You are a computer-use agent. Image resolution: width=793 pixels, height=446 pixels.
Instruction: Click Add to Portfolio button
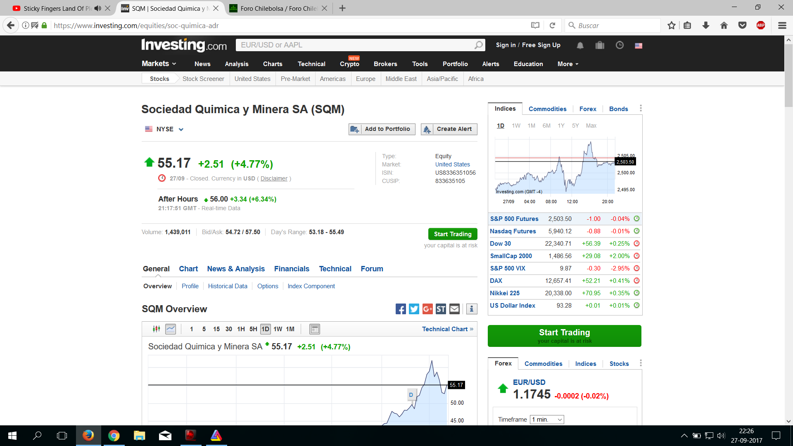click(382, 129)
